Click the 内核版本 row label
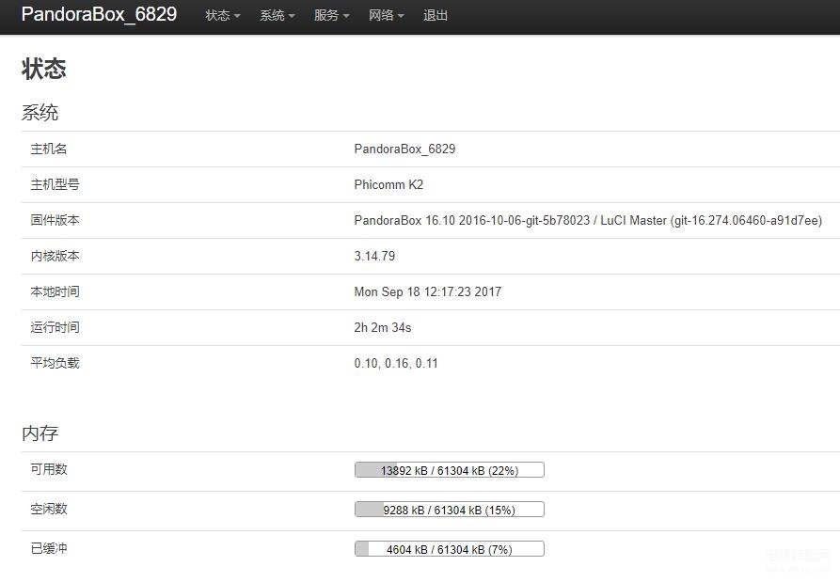This screenshot has width=840, height=582. pyautogui.click(x=55, y=256)
